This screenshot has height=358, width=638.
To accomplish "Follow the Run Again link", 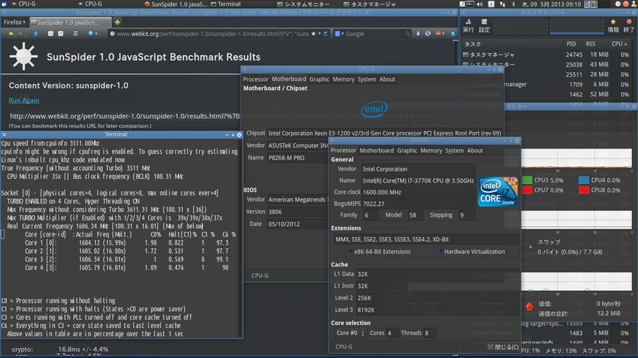I will tap(24, 100).
